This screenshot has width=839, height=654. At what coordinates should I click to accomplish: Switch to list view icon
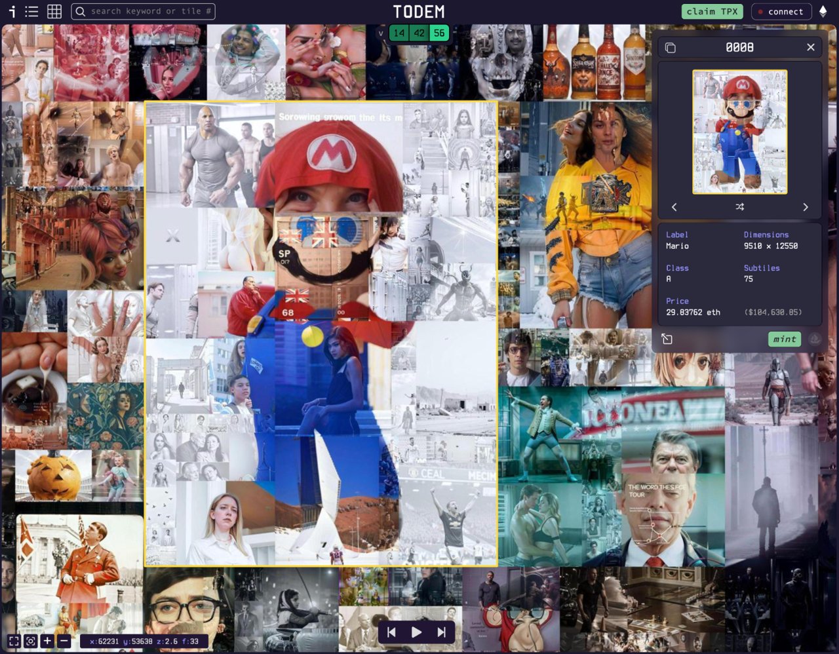[31, 11]
